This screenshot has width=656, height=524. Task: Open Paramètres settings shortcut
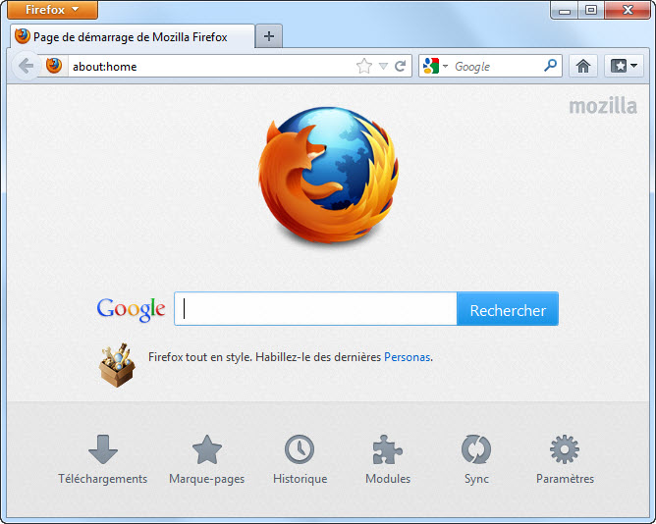click(565, 459)
